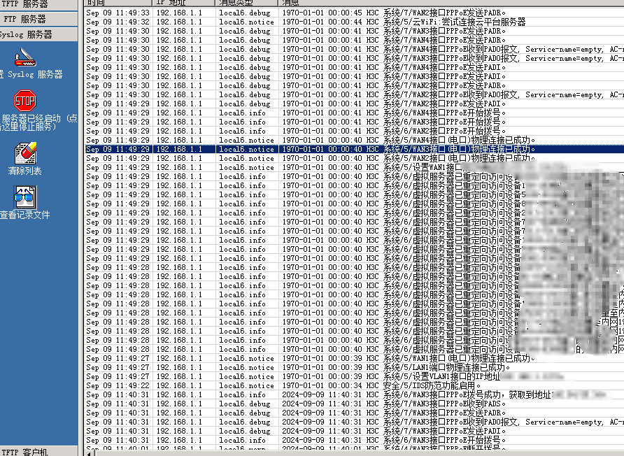The height and width of the screenshot is (456, 624).
Task: Select the Syslog 服务器 panel tab
Action: tap(39, 34)
